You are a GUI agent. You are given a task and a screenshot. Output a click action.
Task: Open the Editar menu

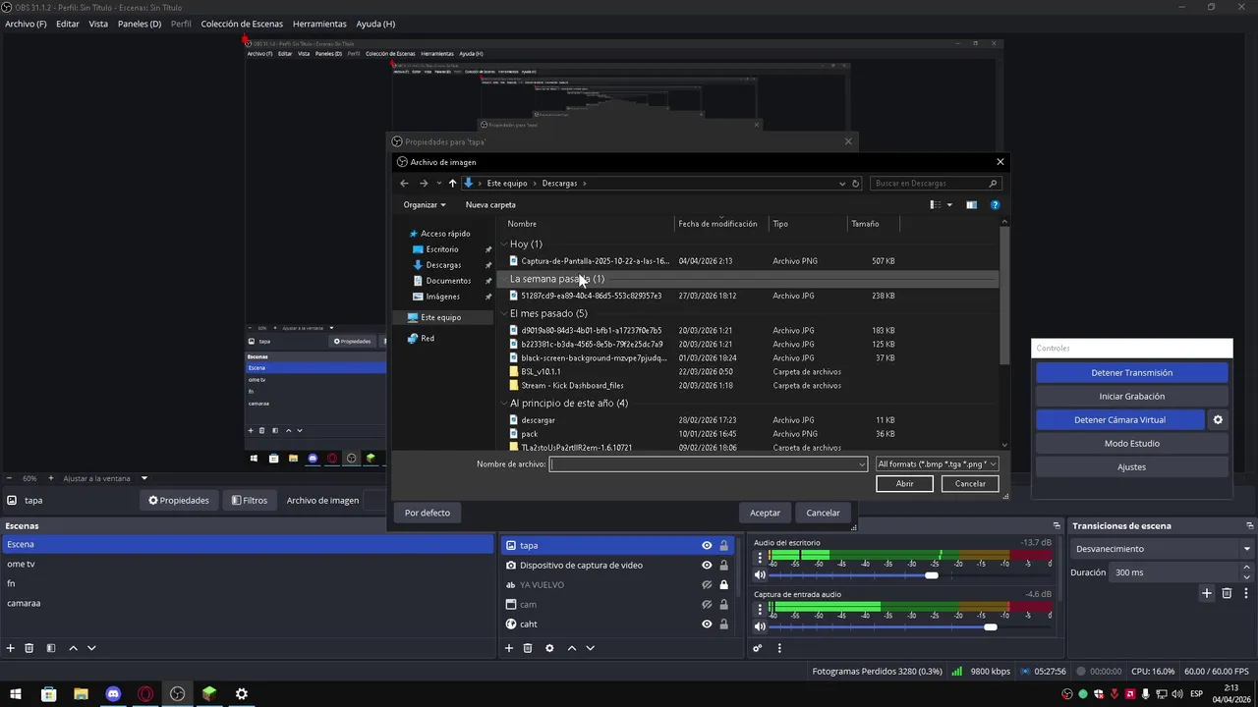tap(68, 24)
